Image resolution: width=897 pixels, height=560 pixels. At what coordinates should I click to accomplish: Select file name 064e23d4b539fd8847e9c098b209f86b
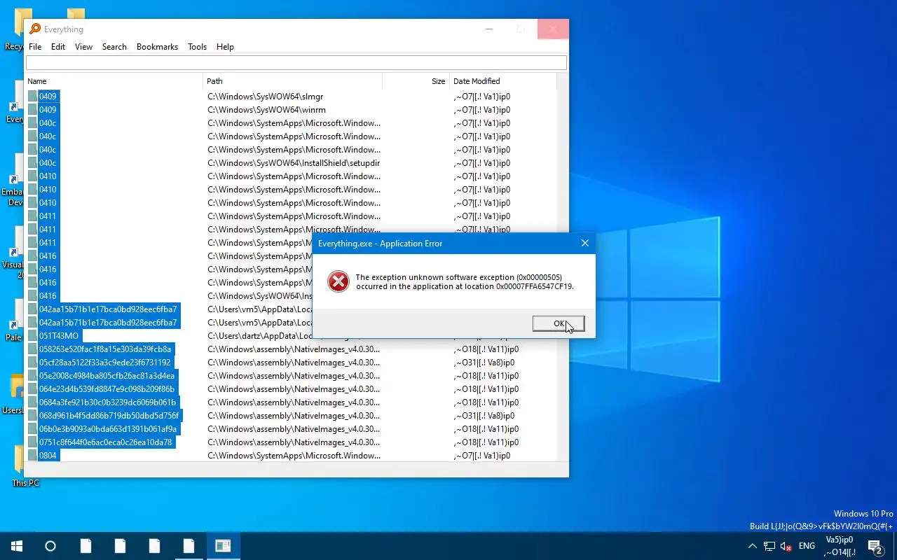point(107,389)
